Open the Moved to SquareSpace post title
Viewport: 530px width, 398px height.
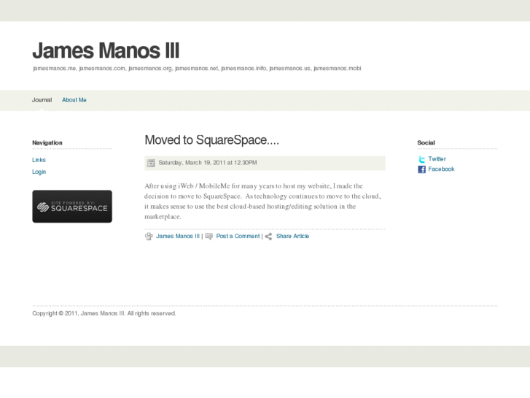[211, 140]
